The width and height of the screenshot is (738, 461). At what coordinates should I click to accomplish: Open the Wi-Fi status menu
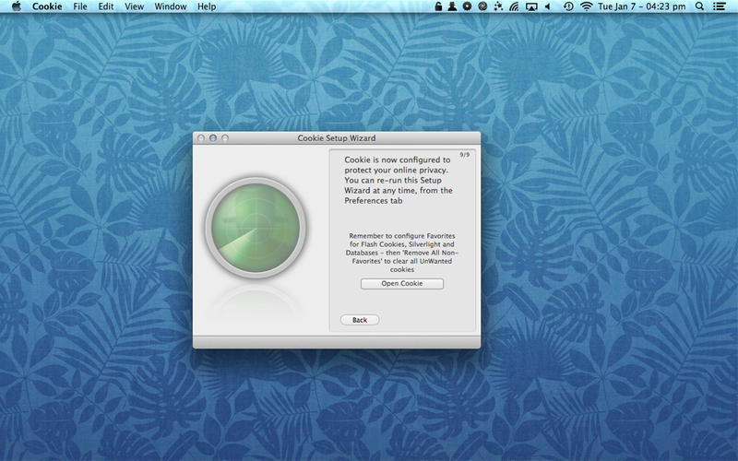coord(586,6)
